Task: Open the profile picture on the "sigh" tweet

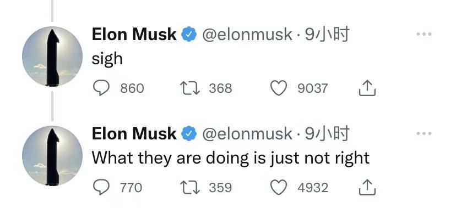Action: [52, 56]
